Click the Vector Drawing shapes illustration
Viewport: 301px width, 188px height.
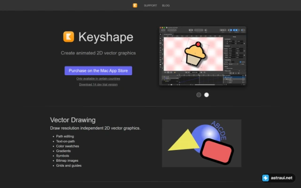[x=202, y=143]
